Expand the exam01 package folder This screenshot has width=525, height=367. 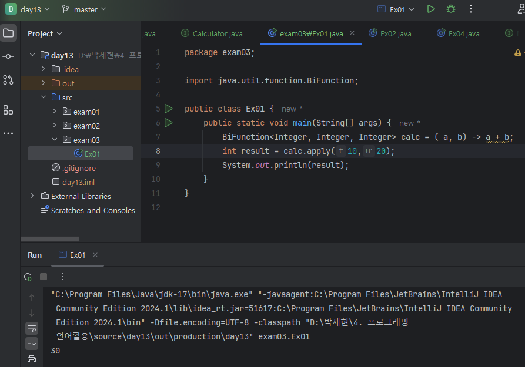[x=55, y=112]
